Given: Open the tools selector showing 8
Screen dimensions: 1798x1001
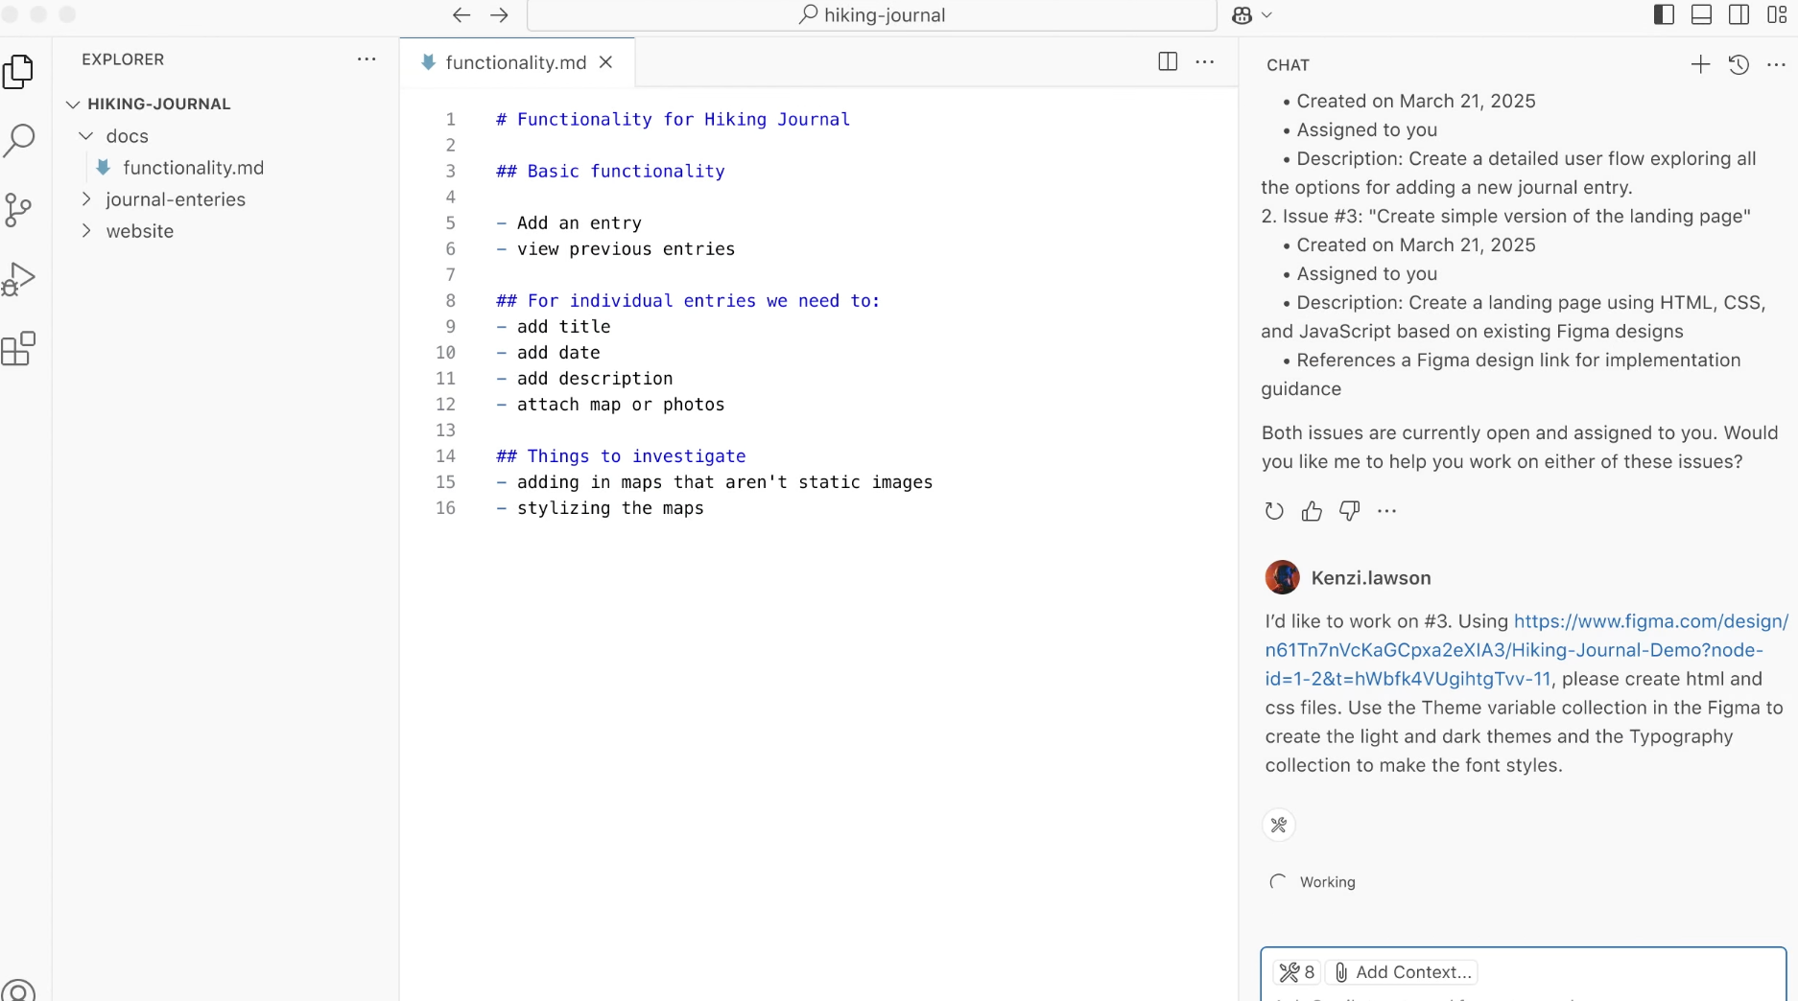Looking at the screenshot, I should 1297,972.
